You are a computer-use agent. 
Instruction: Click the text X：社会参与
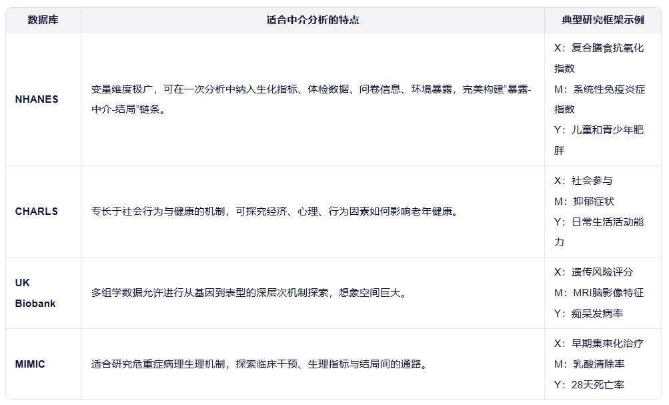[583, 181]
